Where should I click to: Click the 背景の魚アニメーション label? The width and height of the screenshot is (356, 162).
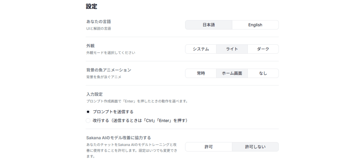point(109,70)
